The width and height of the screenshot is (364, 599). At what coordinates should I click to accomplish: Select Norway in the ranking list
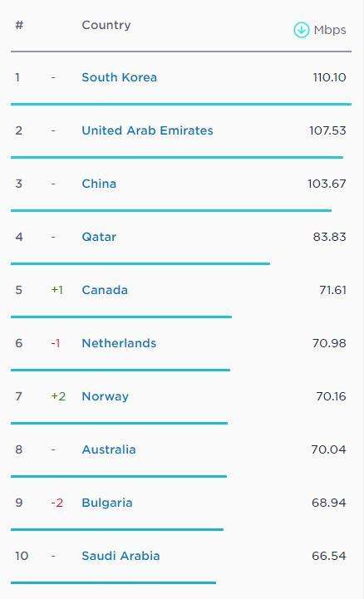pos(105,396)
